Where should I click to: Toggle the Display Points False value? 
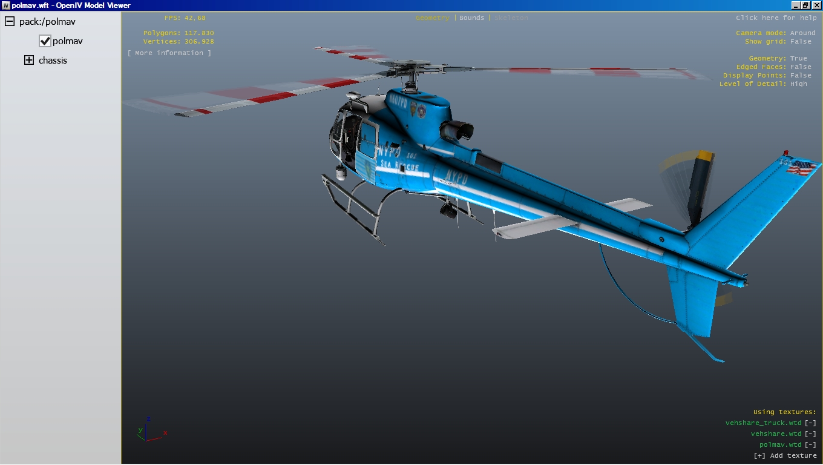[x=801, y=76]
